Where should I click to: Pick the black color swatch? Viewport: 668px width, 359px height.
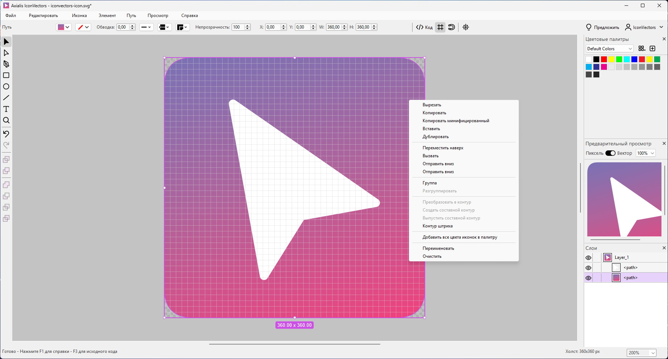tap(596, 59)
